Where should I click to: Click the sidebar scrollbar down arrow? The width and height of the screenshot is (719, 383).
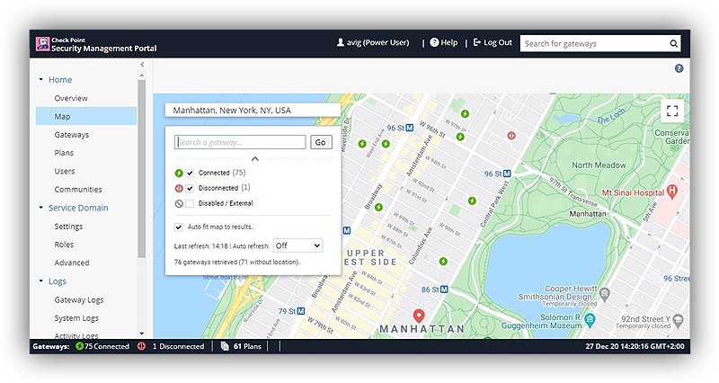pyautogui.click(x=142, y=334)
